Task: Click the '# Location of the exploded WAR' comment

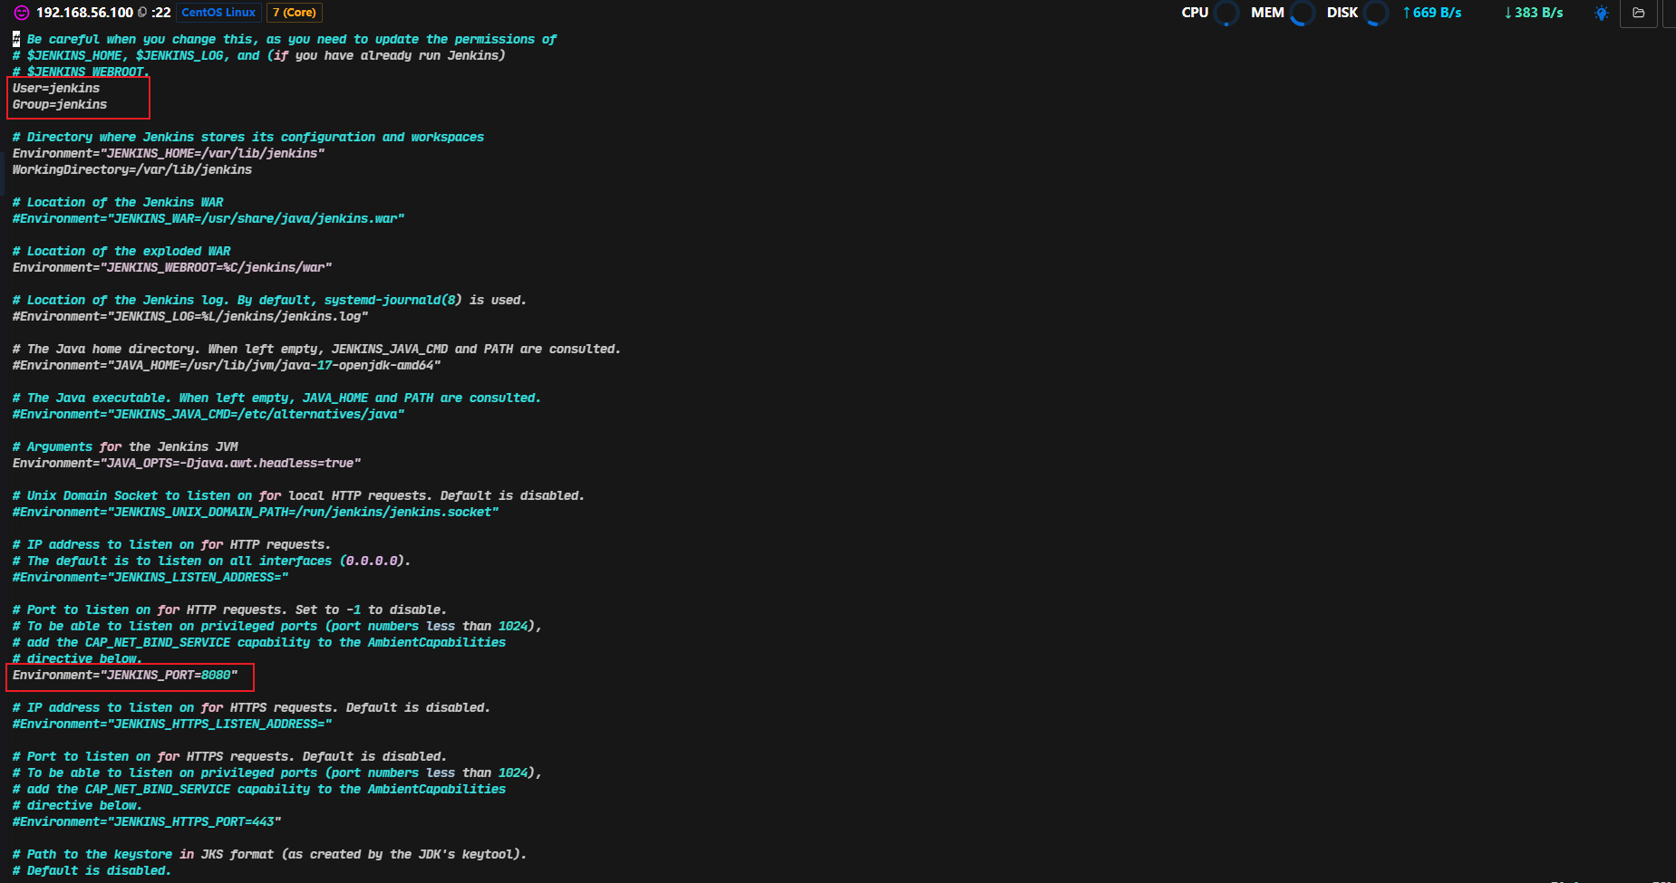Action: tap(121, 251)
